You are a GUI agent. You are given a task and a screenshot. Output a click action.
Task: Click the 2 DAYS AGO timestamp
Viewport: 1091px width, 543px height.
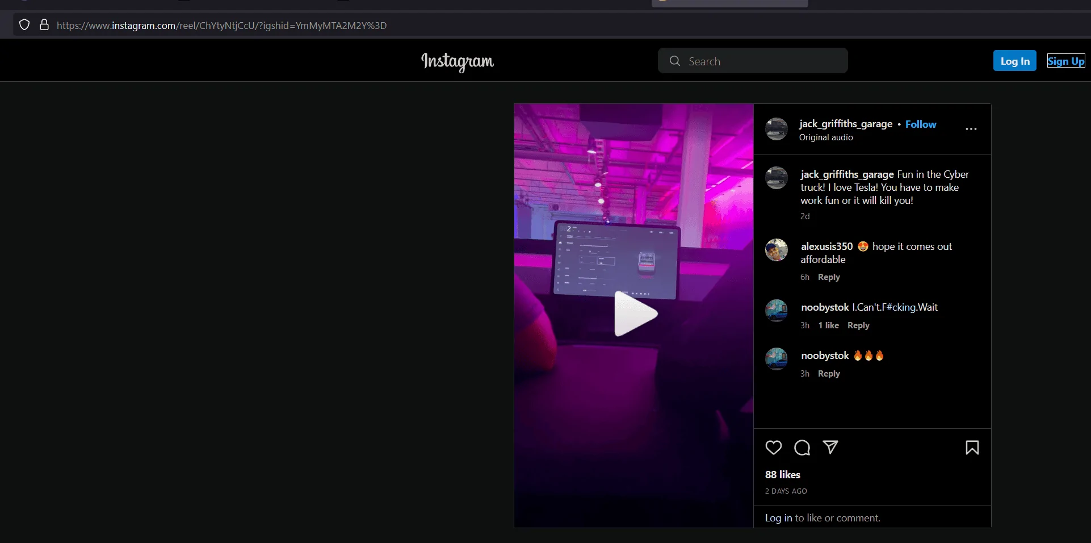point(786,491)
